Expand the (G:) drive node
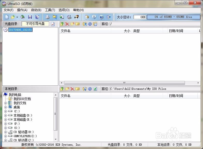Image resolution: width=203 pixels, height=149 pixels. [x=6, y=128]
